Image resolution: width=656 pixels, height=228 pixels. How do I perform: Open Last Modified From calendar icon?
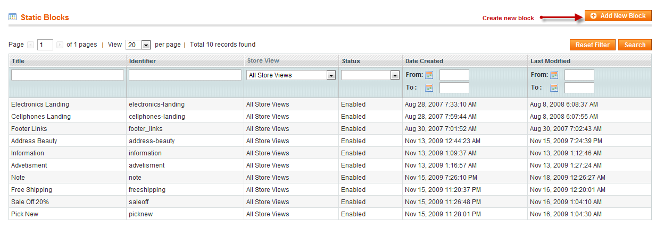(x=554, y=75)
